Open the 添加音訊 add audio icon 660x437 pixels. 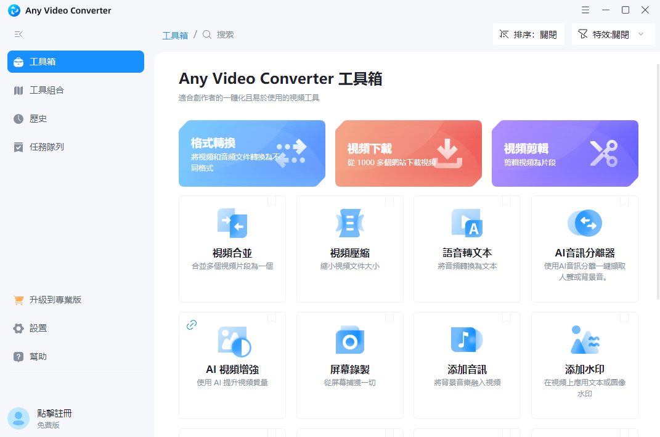point(466,340)
